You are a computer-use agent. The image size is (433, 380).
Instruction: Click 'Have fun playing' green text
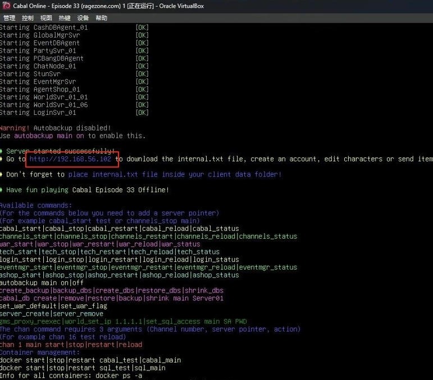(x=37, y=190)
